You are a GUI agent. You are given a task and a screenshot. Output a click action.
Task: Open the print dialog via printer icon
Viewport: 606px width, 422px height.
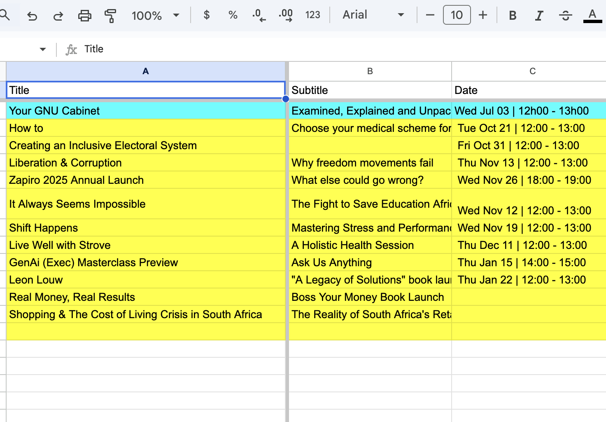[x=84, y=15]
